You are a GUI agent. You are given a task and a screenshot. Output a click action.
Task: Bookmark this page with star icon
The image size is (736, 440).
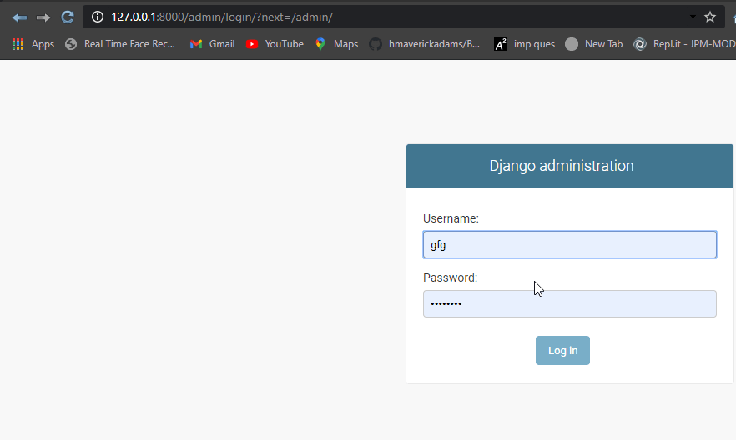pyautogui.click(x=709, y=17)
